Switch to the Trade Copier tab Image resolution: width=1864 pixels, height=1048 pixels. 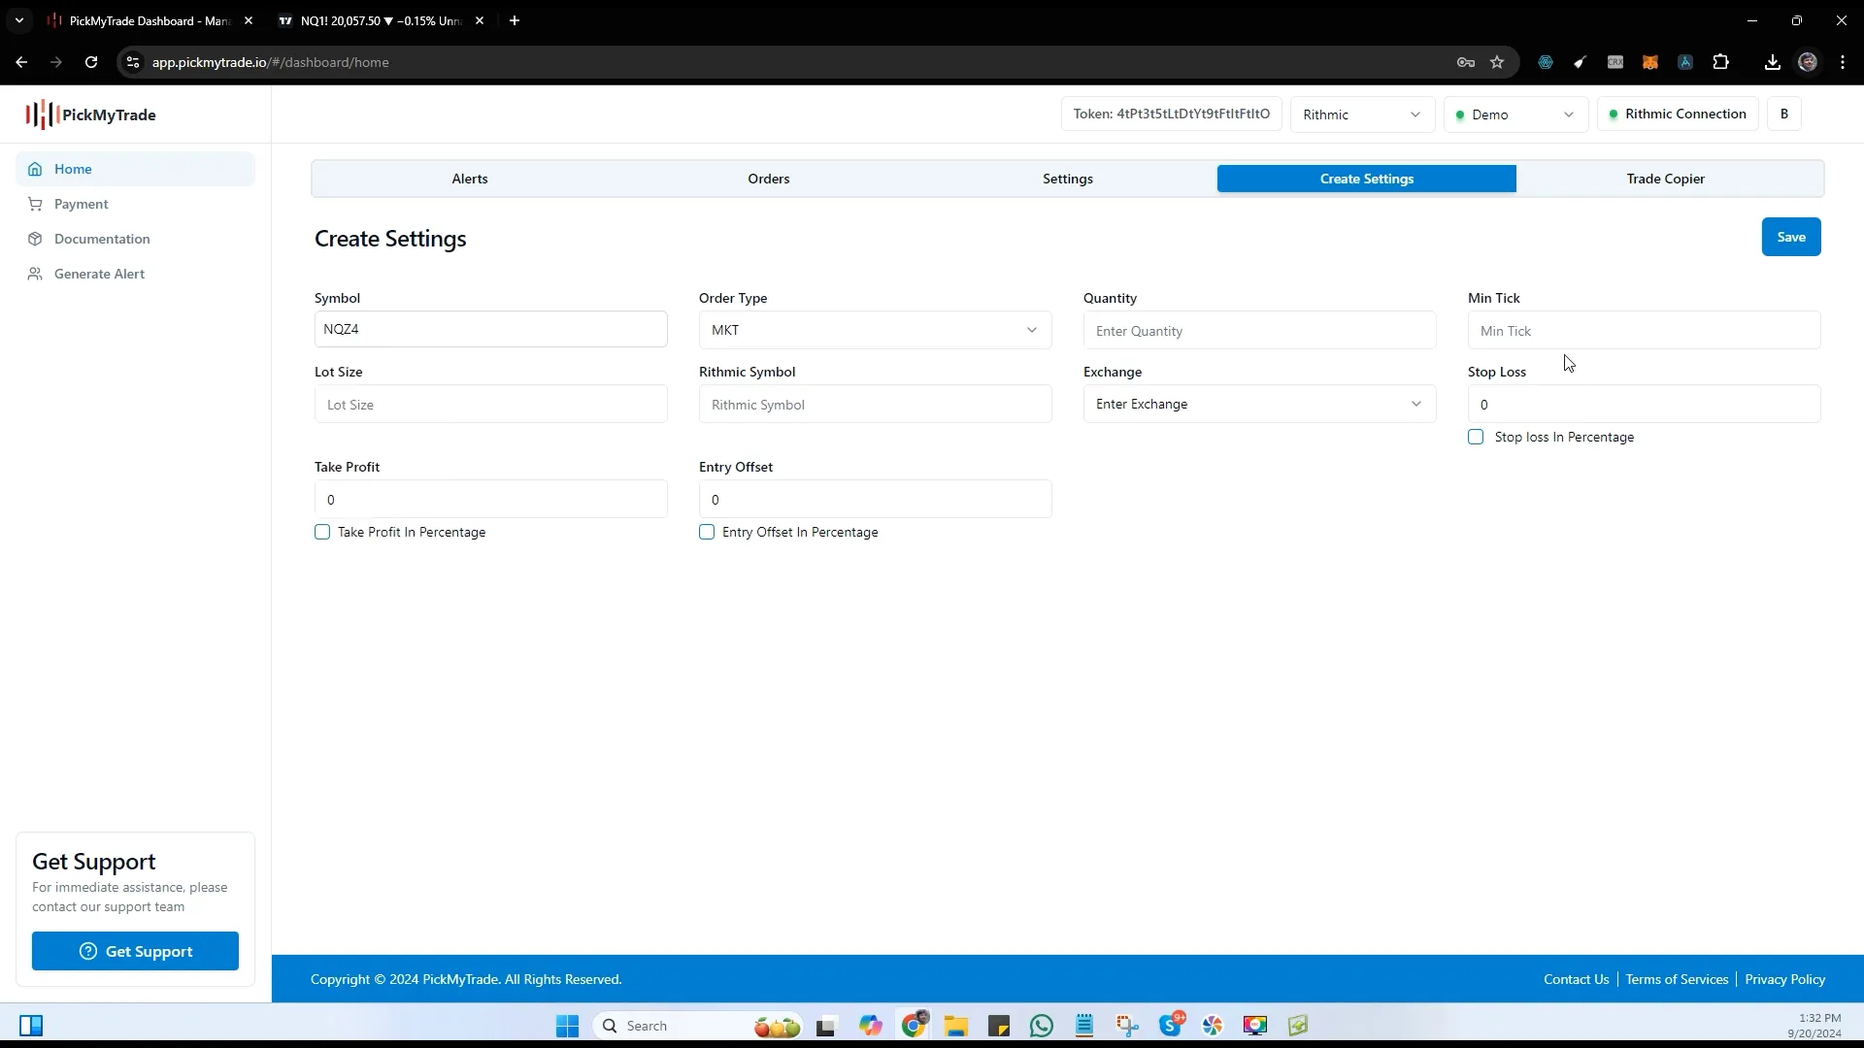click(1666, 178)
